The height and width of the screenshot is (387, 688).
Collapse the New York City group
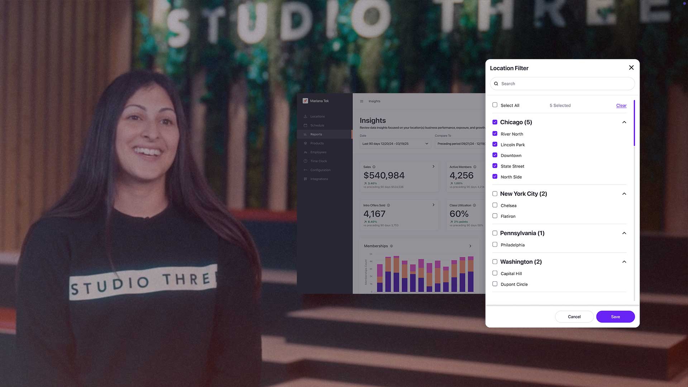coord(624,194)
